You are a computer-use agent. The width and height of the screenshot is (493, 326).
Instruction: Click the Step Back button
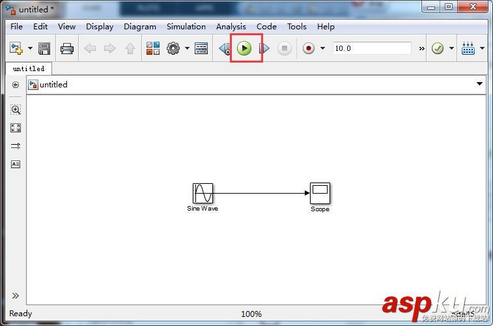click(225, 48)
